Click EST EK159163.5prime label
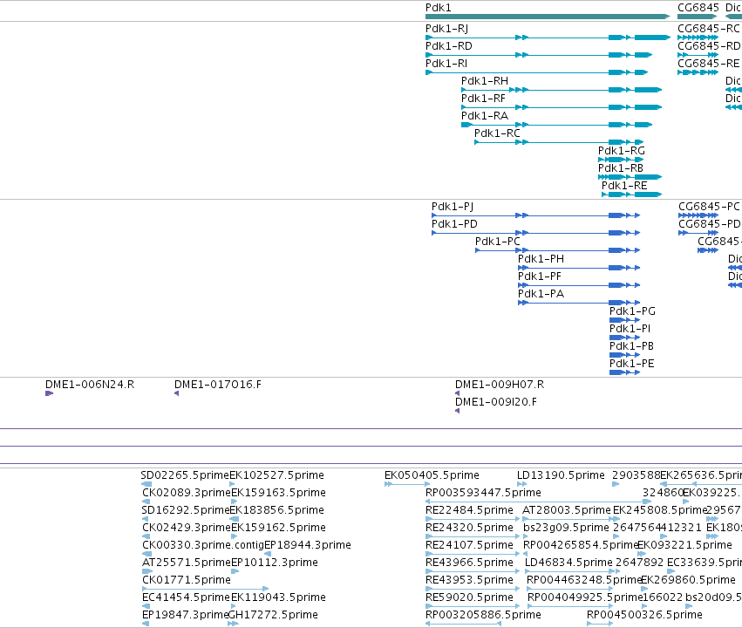The image size is (742, 628). click(x=278, y=493)
